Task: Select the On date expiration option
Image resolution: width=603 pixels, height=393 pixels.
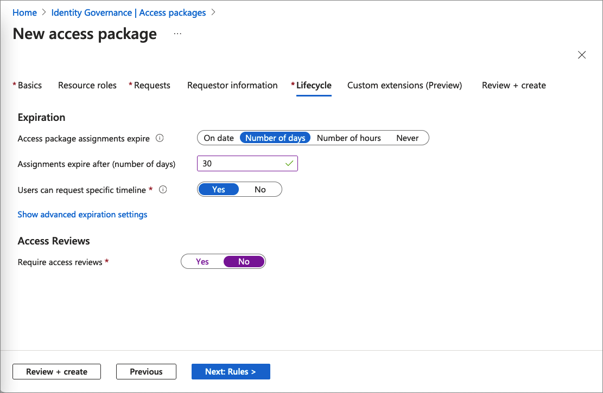Action: [x=219, y=138]
